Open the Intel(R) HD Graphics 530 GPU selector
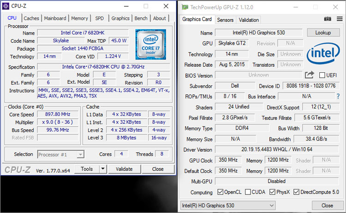The width and height of the screenshot is (346, 213). 228,206
